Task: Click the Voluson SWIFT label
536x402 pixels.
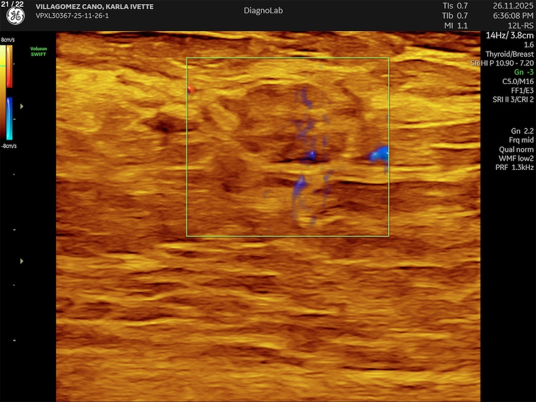Action: (x=38, y=51)
